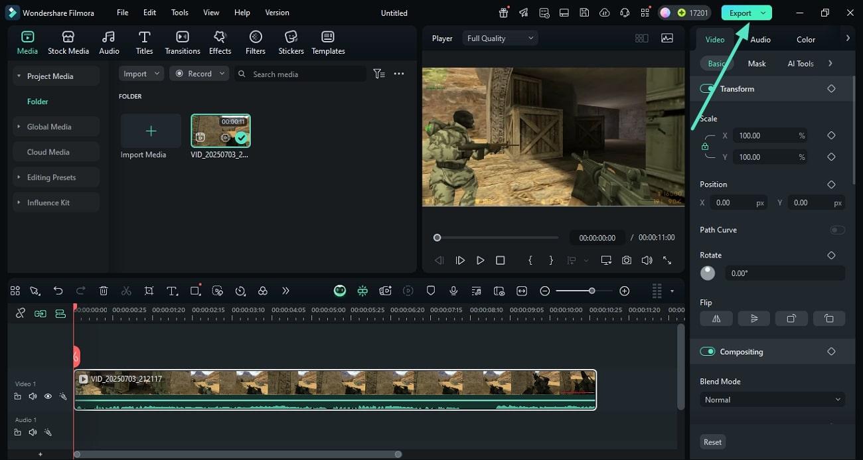Mute the Video 1 track
The image size is (863, 460).
pyautogui.click(x=33, y=396)
